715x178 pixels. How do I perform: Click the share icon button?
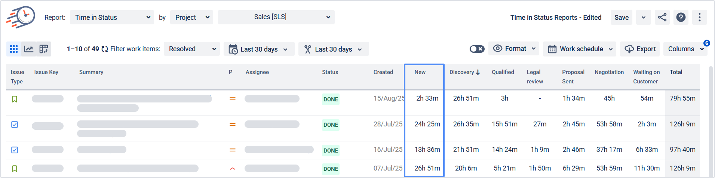662,17
